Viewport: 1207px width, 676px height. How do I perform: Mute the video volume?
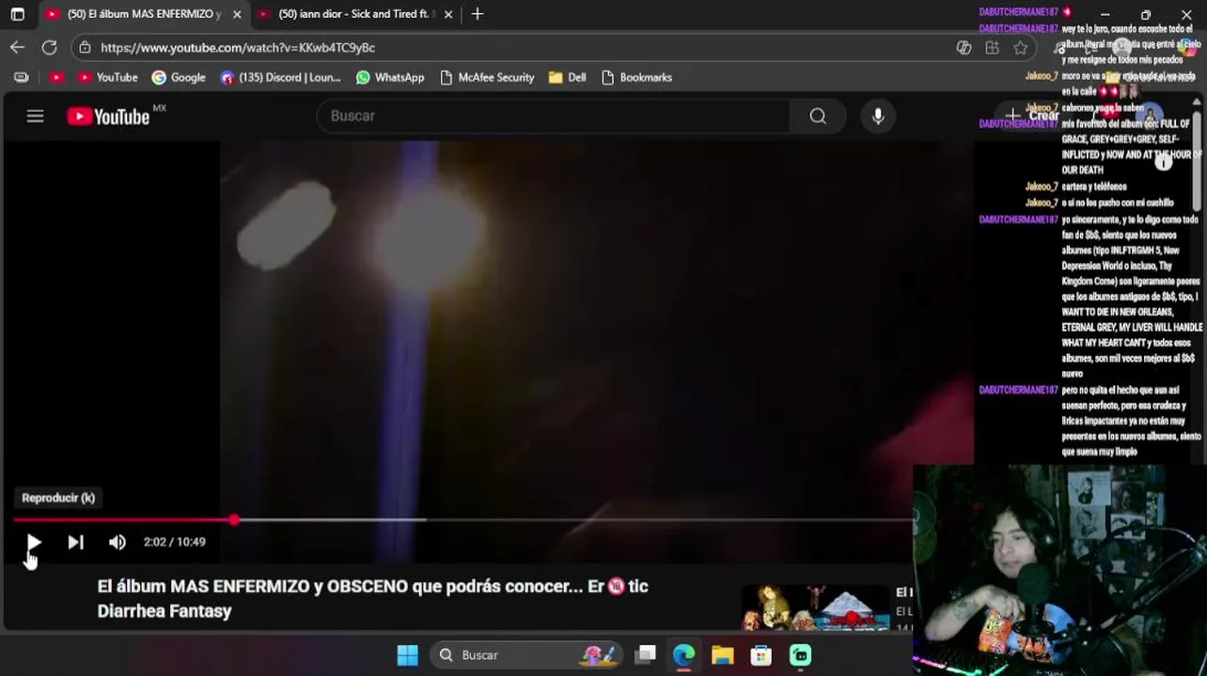[x=117, y=542]
